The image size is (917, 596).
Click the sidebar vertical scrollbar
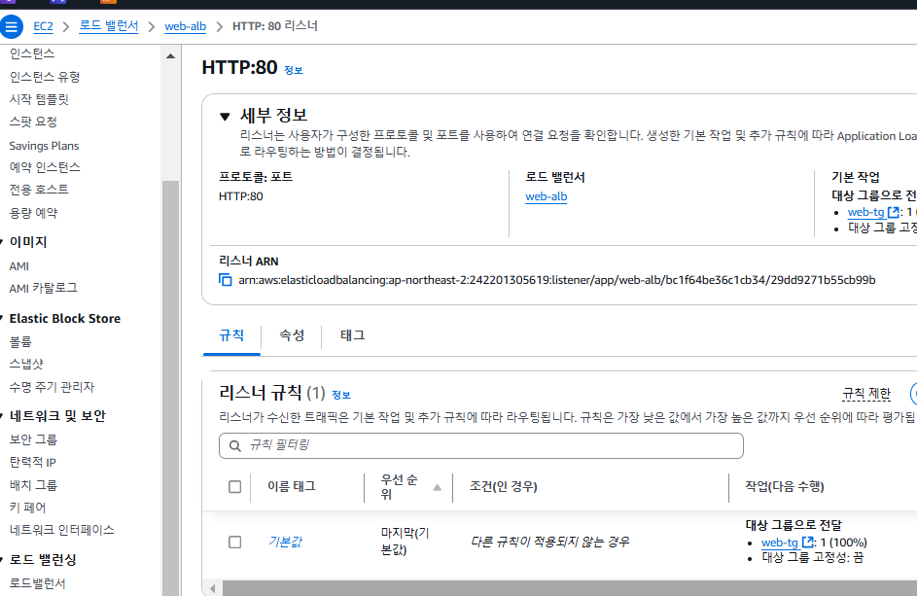coord(171,386)
